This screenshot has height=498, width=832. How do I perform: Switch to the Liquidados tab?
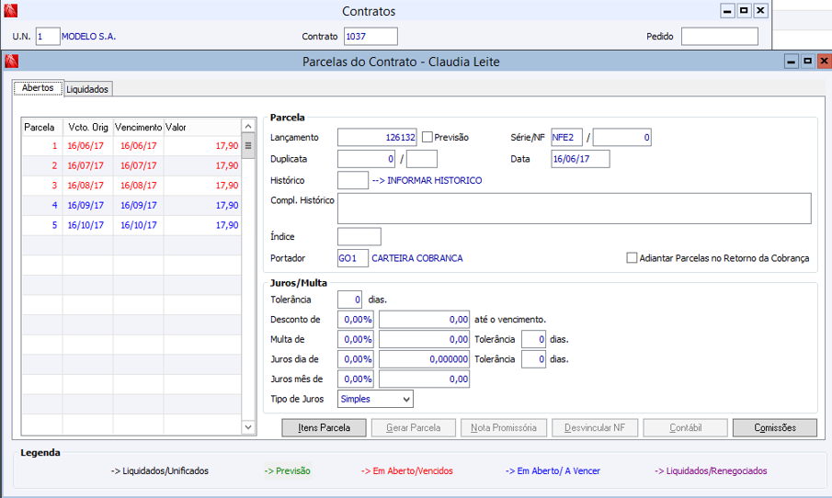(88, 89)
